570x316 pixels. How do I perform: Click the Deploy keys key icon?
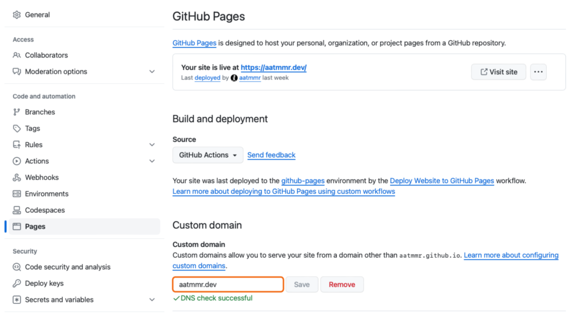pos(17,283)
